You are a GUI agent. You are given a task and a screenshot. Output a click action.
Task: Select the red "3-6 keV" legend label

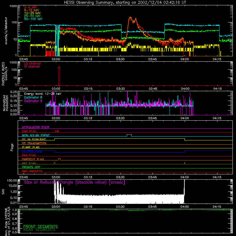(31, 7)
